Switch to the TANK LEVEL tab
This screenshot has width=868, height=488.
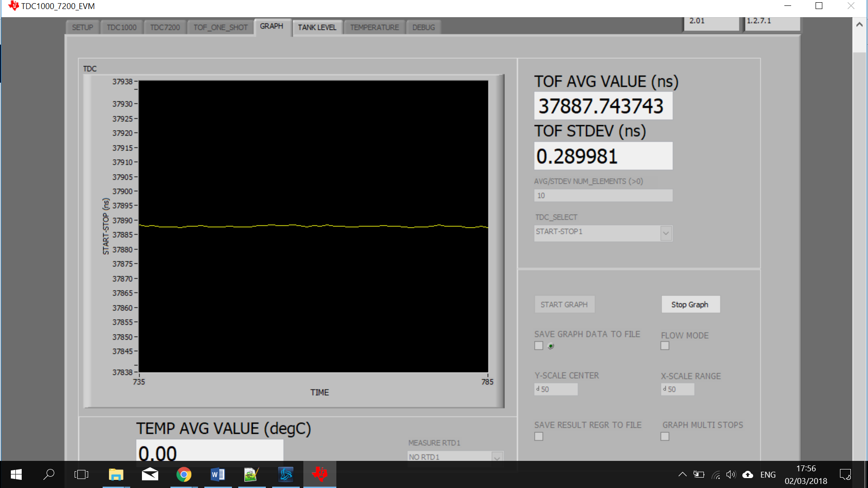[317, 28]
